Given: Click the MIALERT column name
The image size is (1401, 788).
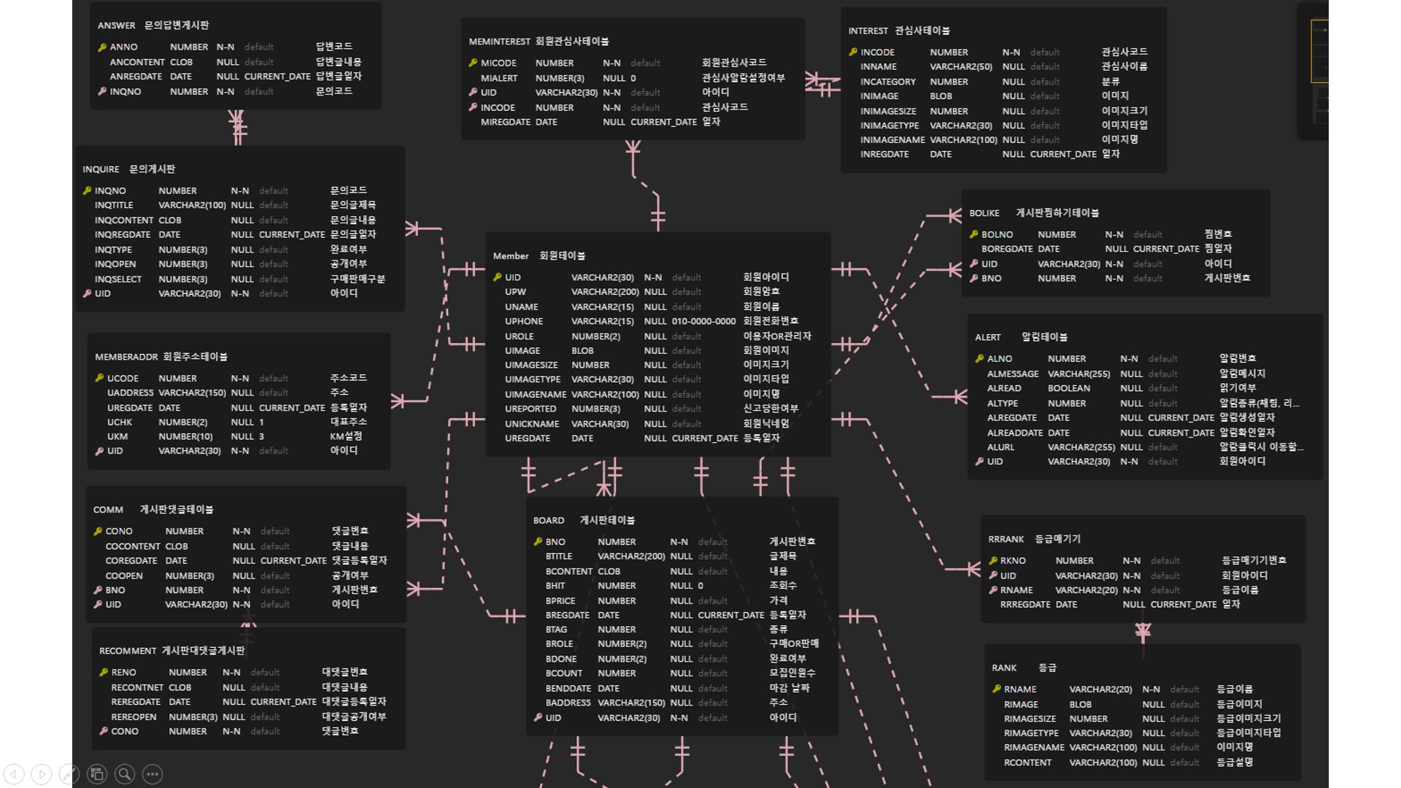Looking at the screenshot, I should [499, 79].
